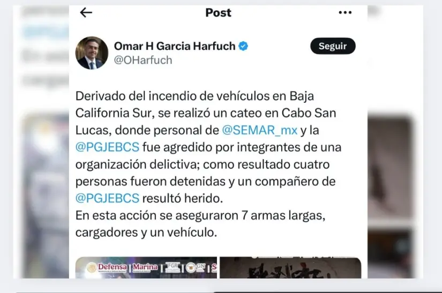Click the GN emblem in the attached image
This screenshot has width=442, height=293.
196,267
